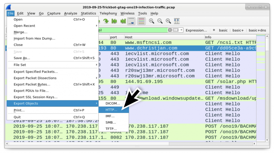Select Export Specified Packets...
The image size is (274, 153).
tap(52, 72)
